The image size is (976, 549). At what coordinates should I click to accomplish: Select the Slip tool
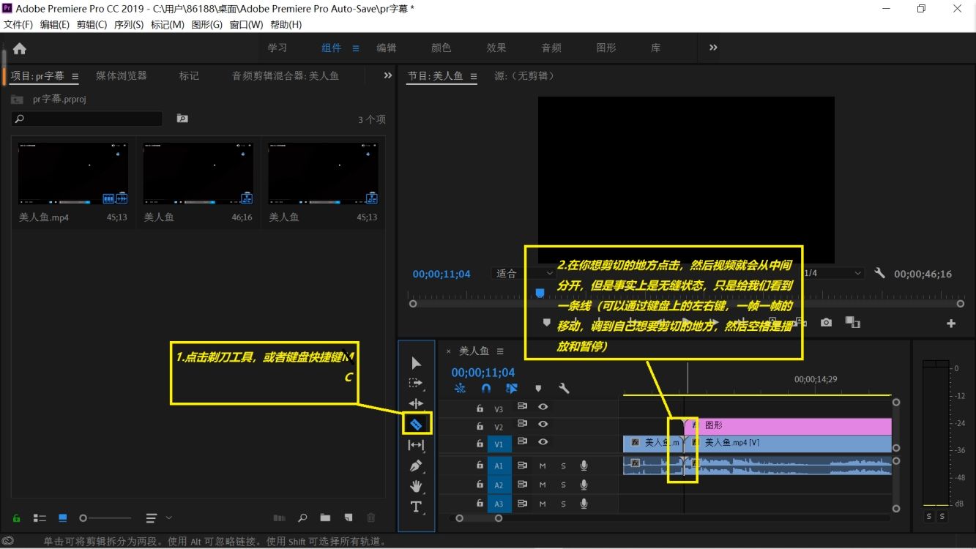[x=416, y=444]
